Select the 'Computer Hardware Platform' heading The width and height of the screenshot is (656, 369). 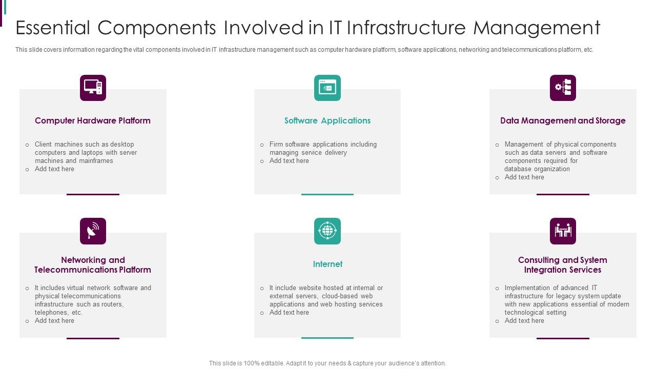click(93, 120)
